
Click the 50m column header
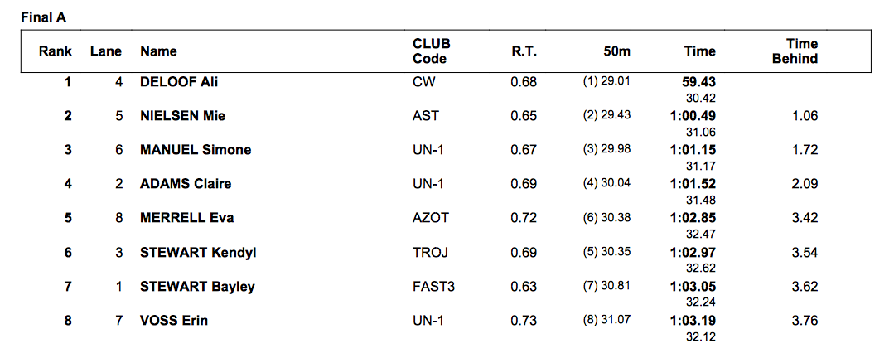(617, 51)
